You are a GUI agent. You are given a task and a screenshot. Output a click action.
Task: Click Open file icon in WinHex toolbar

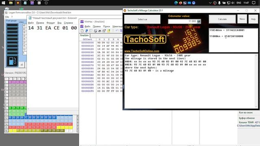(87, 31)
